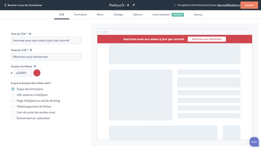Screen dimensions: 261x148
Task: Click the Texte du CTA input field
Action: click(x=46, y=57)
